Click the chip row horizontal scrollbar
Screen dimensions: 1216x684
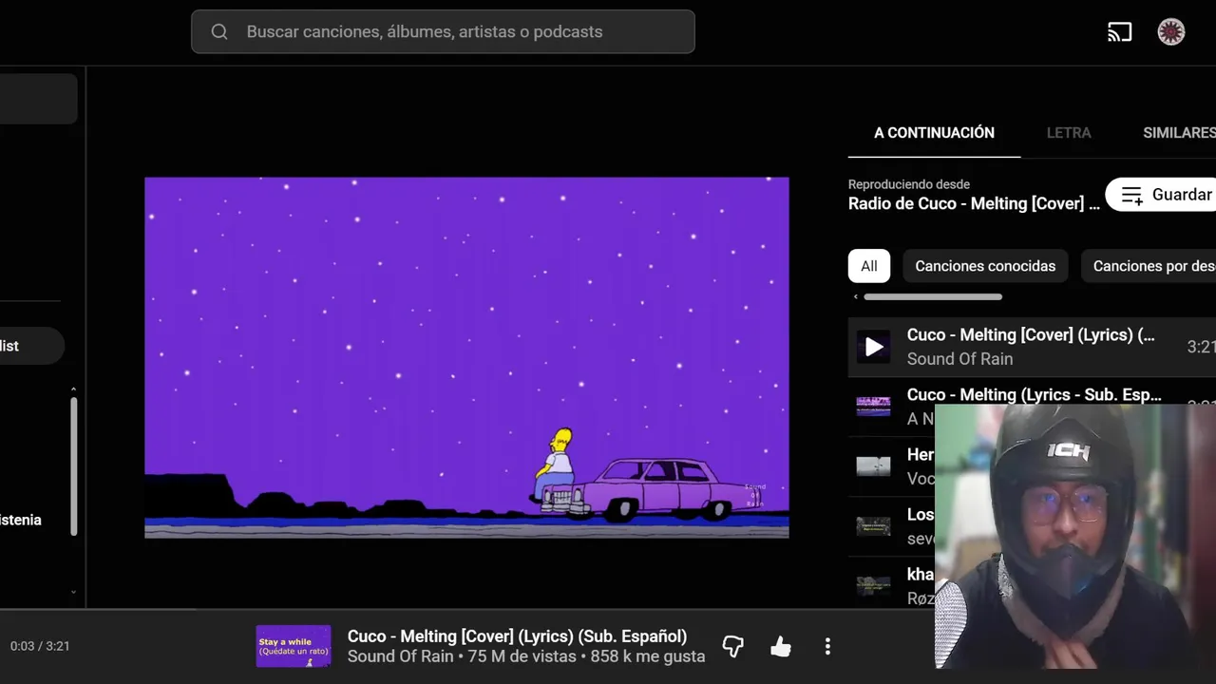point(933,296)
